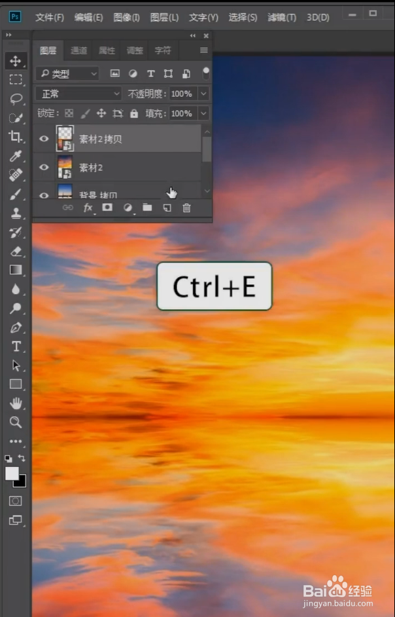The image size is (395, 617).
Task: Swap foreground and background colors
Action: pyautogui.click(x=22, y=458)
